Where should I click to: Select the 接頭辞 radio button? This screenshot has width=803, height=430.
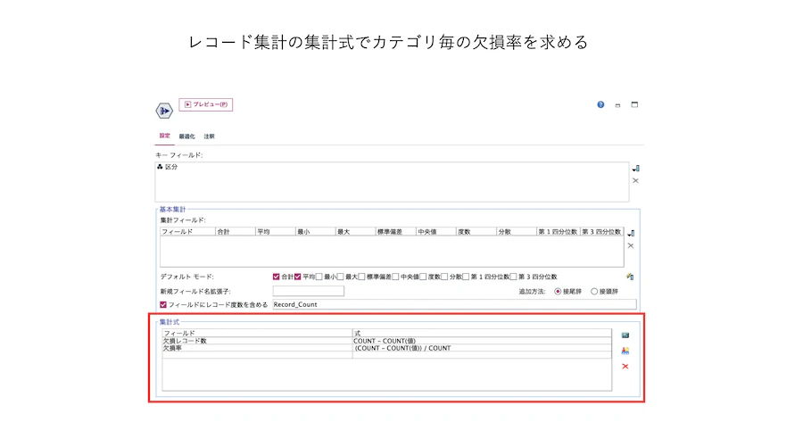point(594,291)
